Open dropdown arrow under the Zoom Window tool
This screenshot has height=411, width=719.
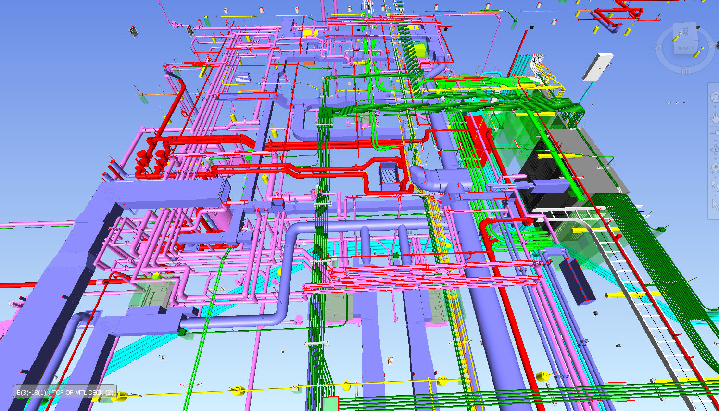[715, 140]
